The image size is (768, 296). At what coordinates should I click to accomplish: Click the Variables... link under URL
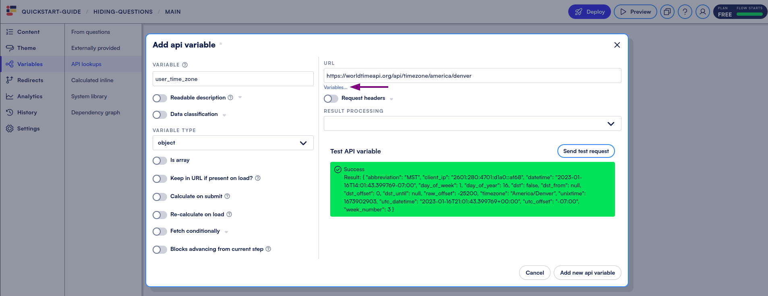click(x=335, y=87)
